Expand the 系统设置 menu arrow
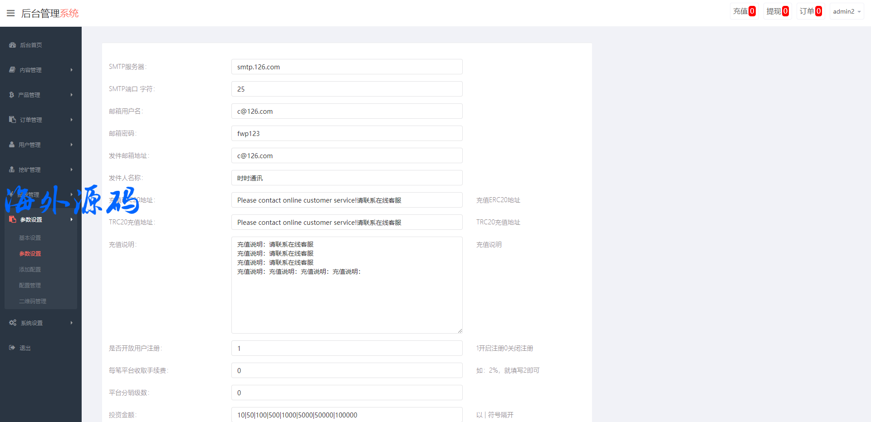The image size is (871, 422). point(71,323)
